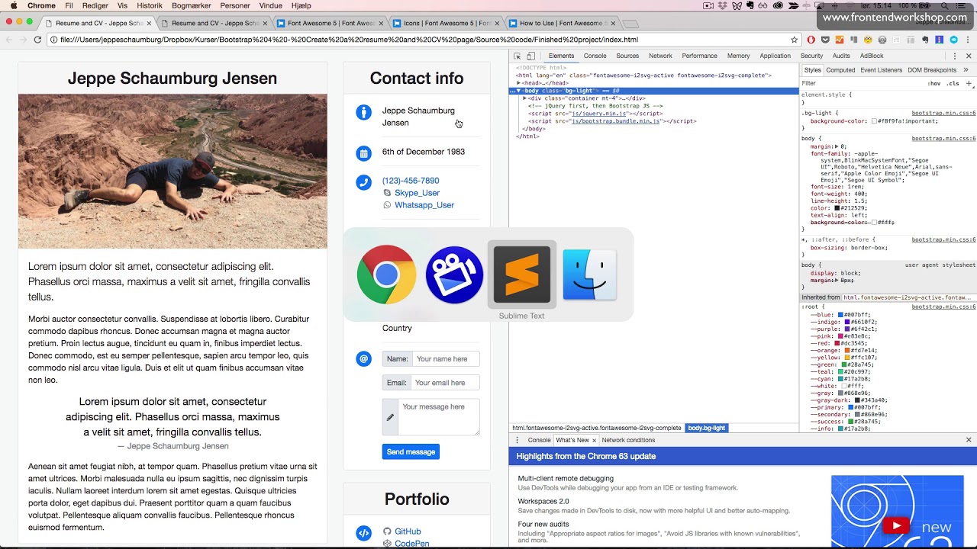Toggle the .cls element classes panel
The height and width of the screenshot is (549, 977).
coord(953,83)
